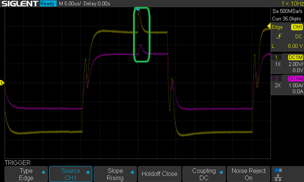Click the channel 2 1.00A/ scale value

tap(296, 85)
